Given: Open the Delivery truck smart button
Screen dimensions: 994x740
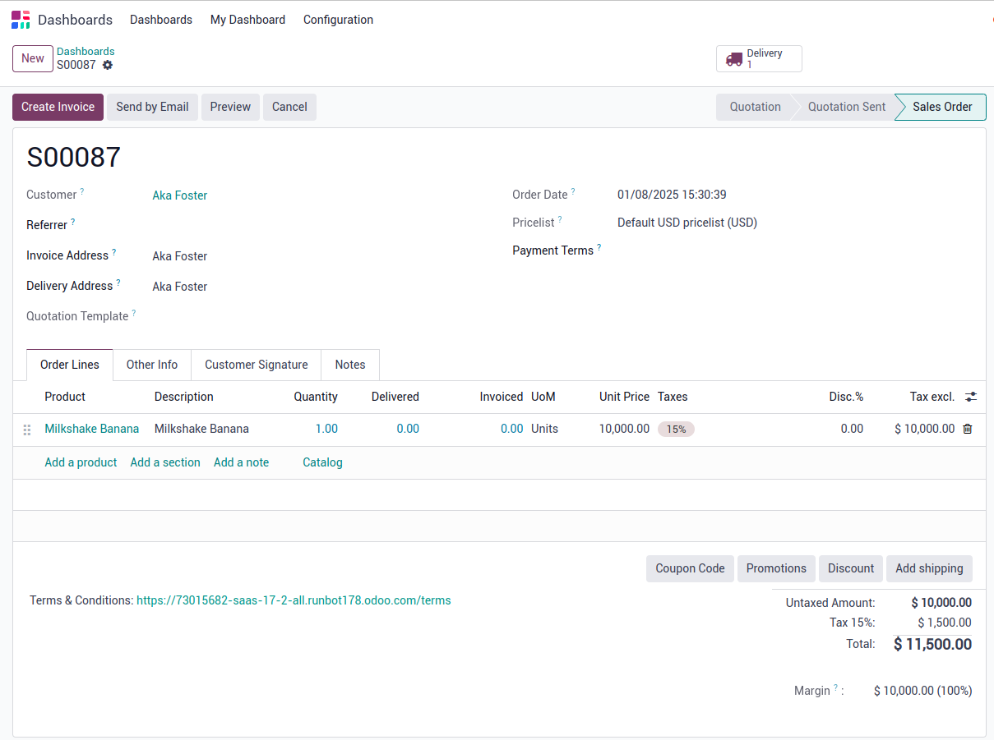Looking at the screenshot, I should [x=758, y=59].
